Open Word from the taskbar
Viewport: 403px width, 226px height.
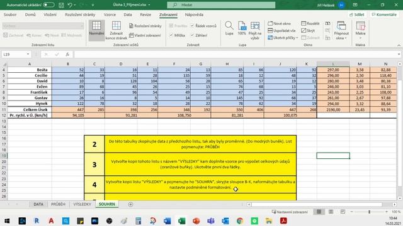pos(167,220)
